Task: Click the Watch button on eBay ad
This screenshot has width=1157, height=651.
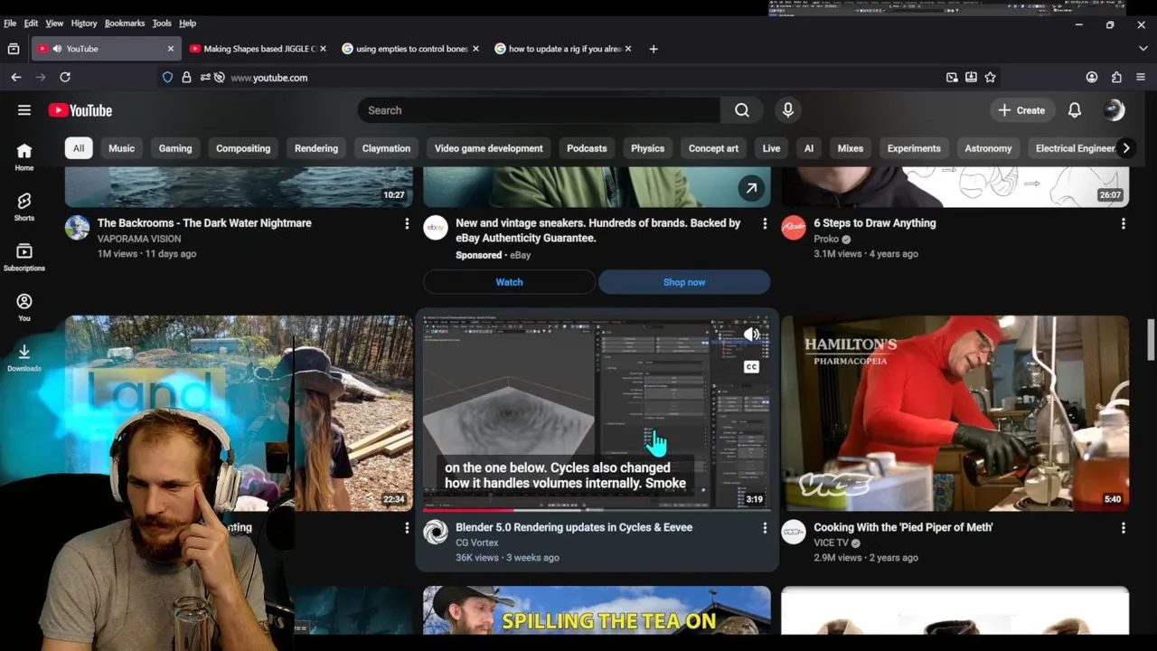Action: pos(509,282)
